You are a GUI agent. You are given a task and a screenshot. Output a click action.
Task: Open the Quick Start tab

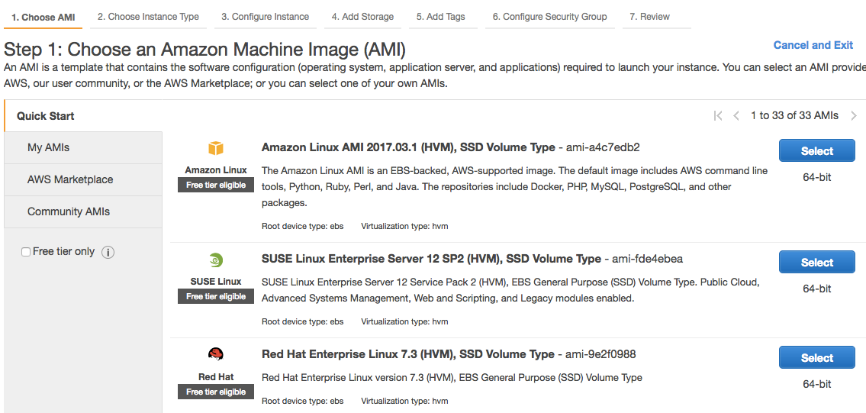(46, 116)
